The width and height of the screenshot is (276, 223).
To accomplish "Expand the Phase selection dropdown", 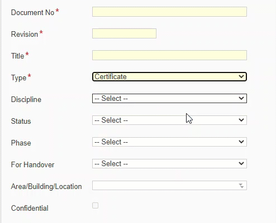I will click(x=169, y=142).
